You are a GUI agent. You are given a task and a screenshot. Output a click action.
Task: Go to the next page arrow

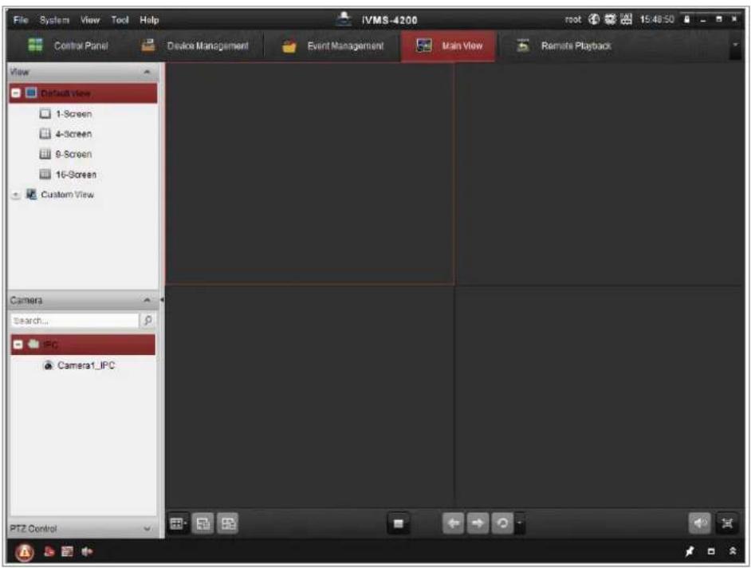coord(478,523)
